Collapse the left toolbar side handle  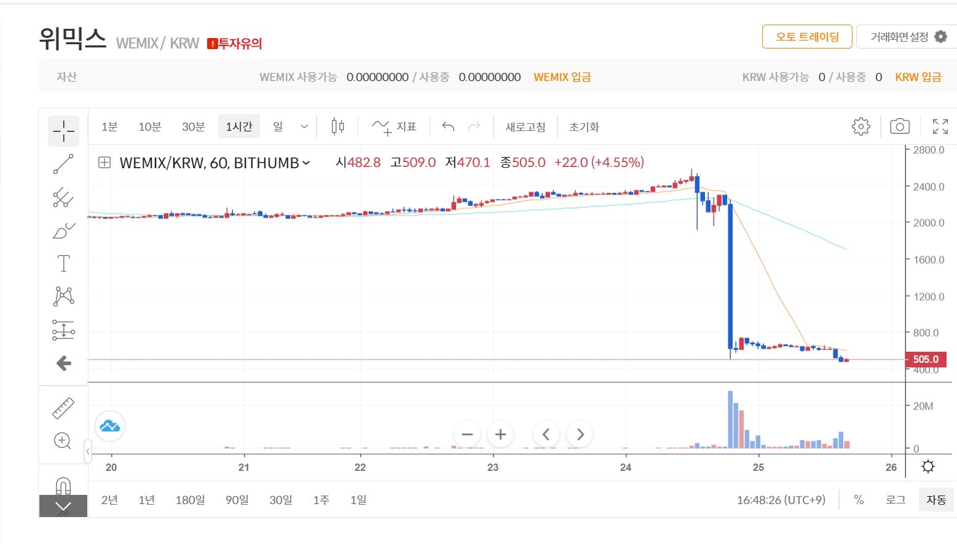click(88, 451)
